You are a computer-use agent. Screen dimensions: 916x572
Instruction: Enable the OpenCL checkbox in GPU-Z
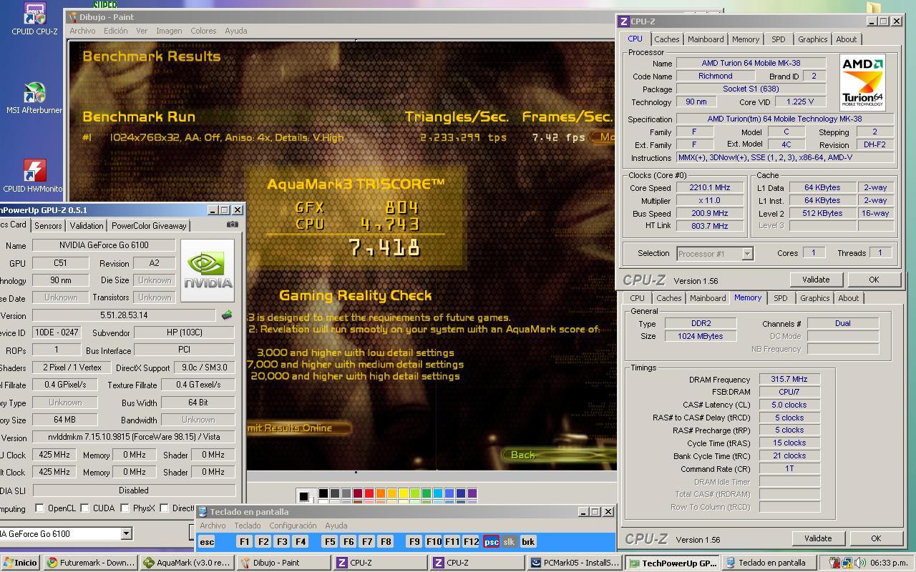[x=39, y=508]
